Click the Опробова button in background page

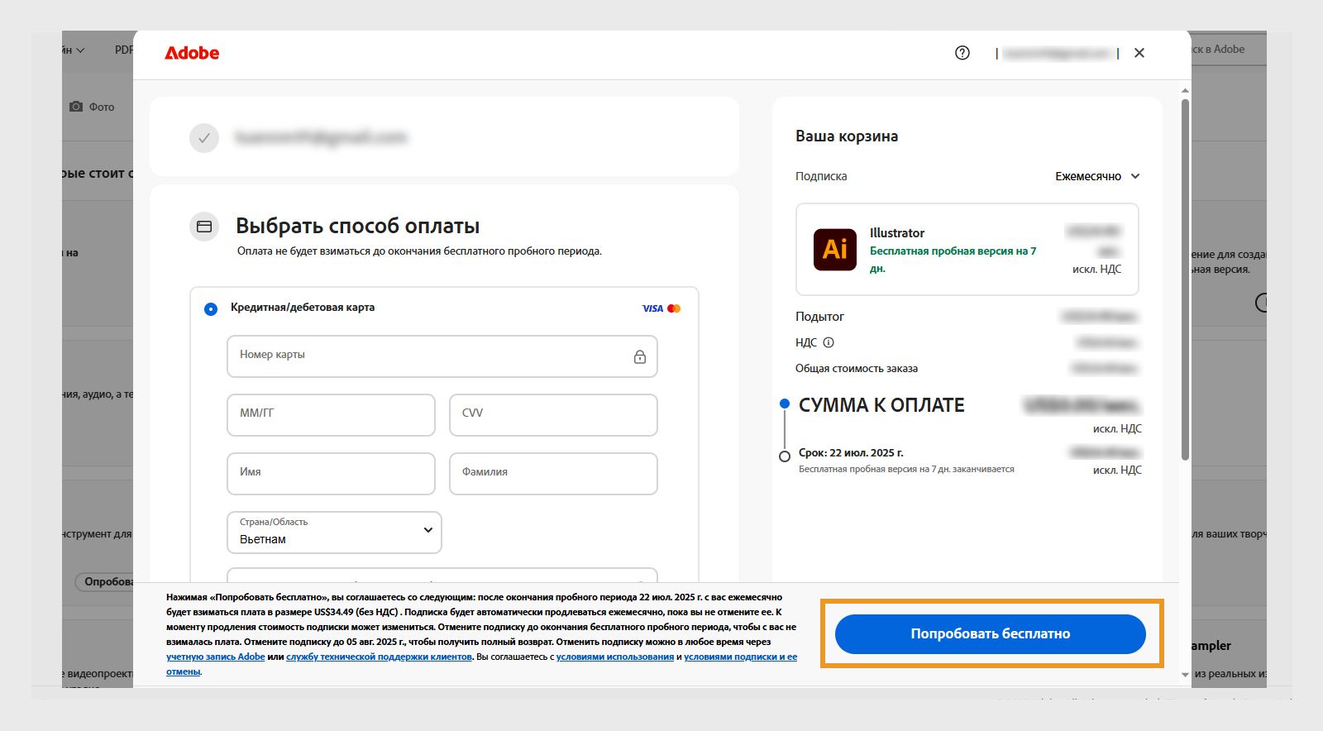pyautogui.click(x=105, y=582)
